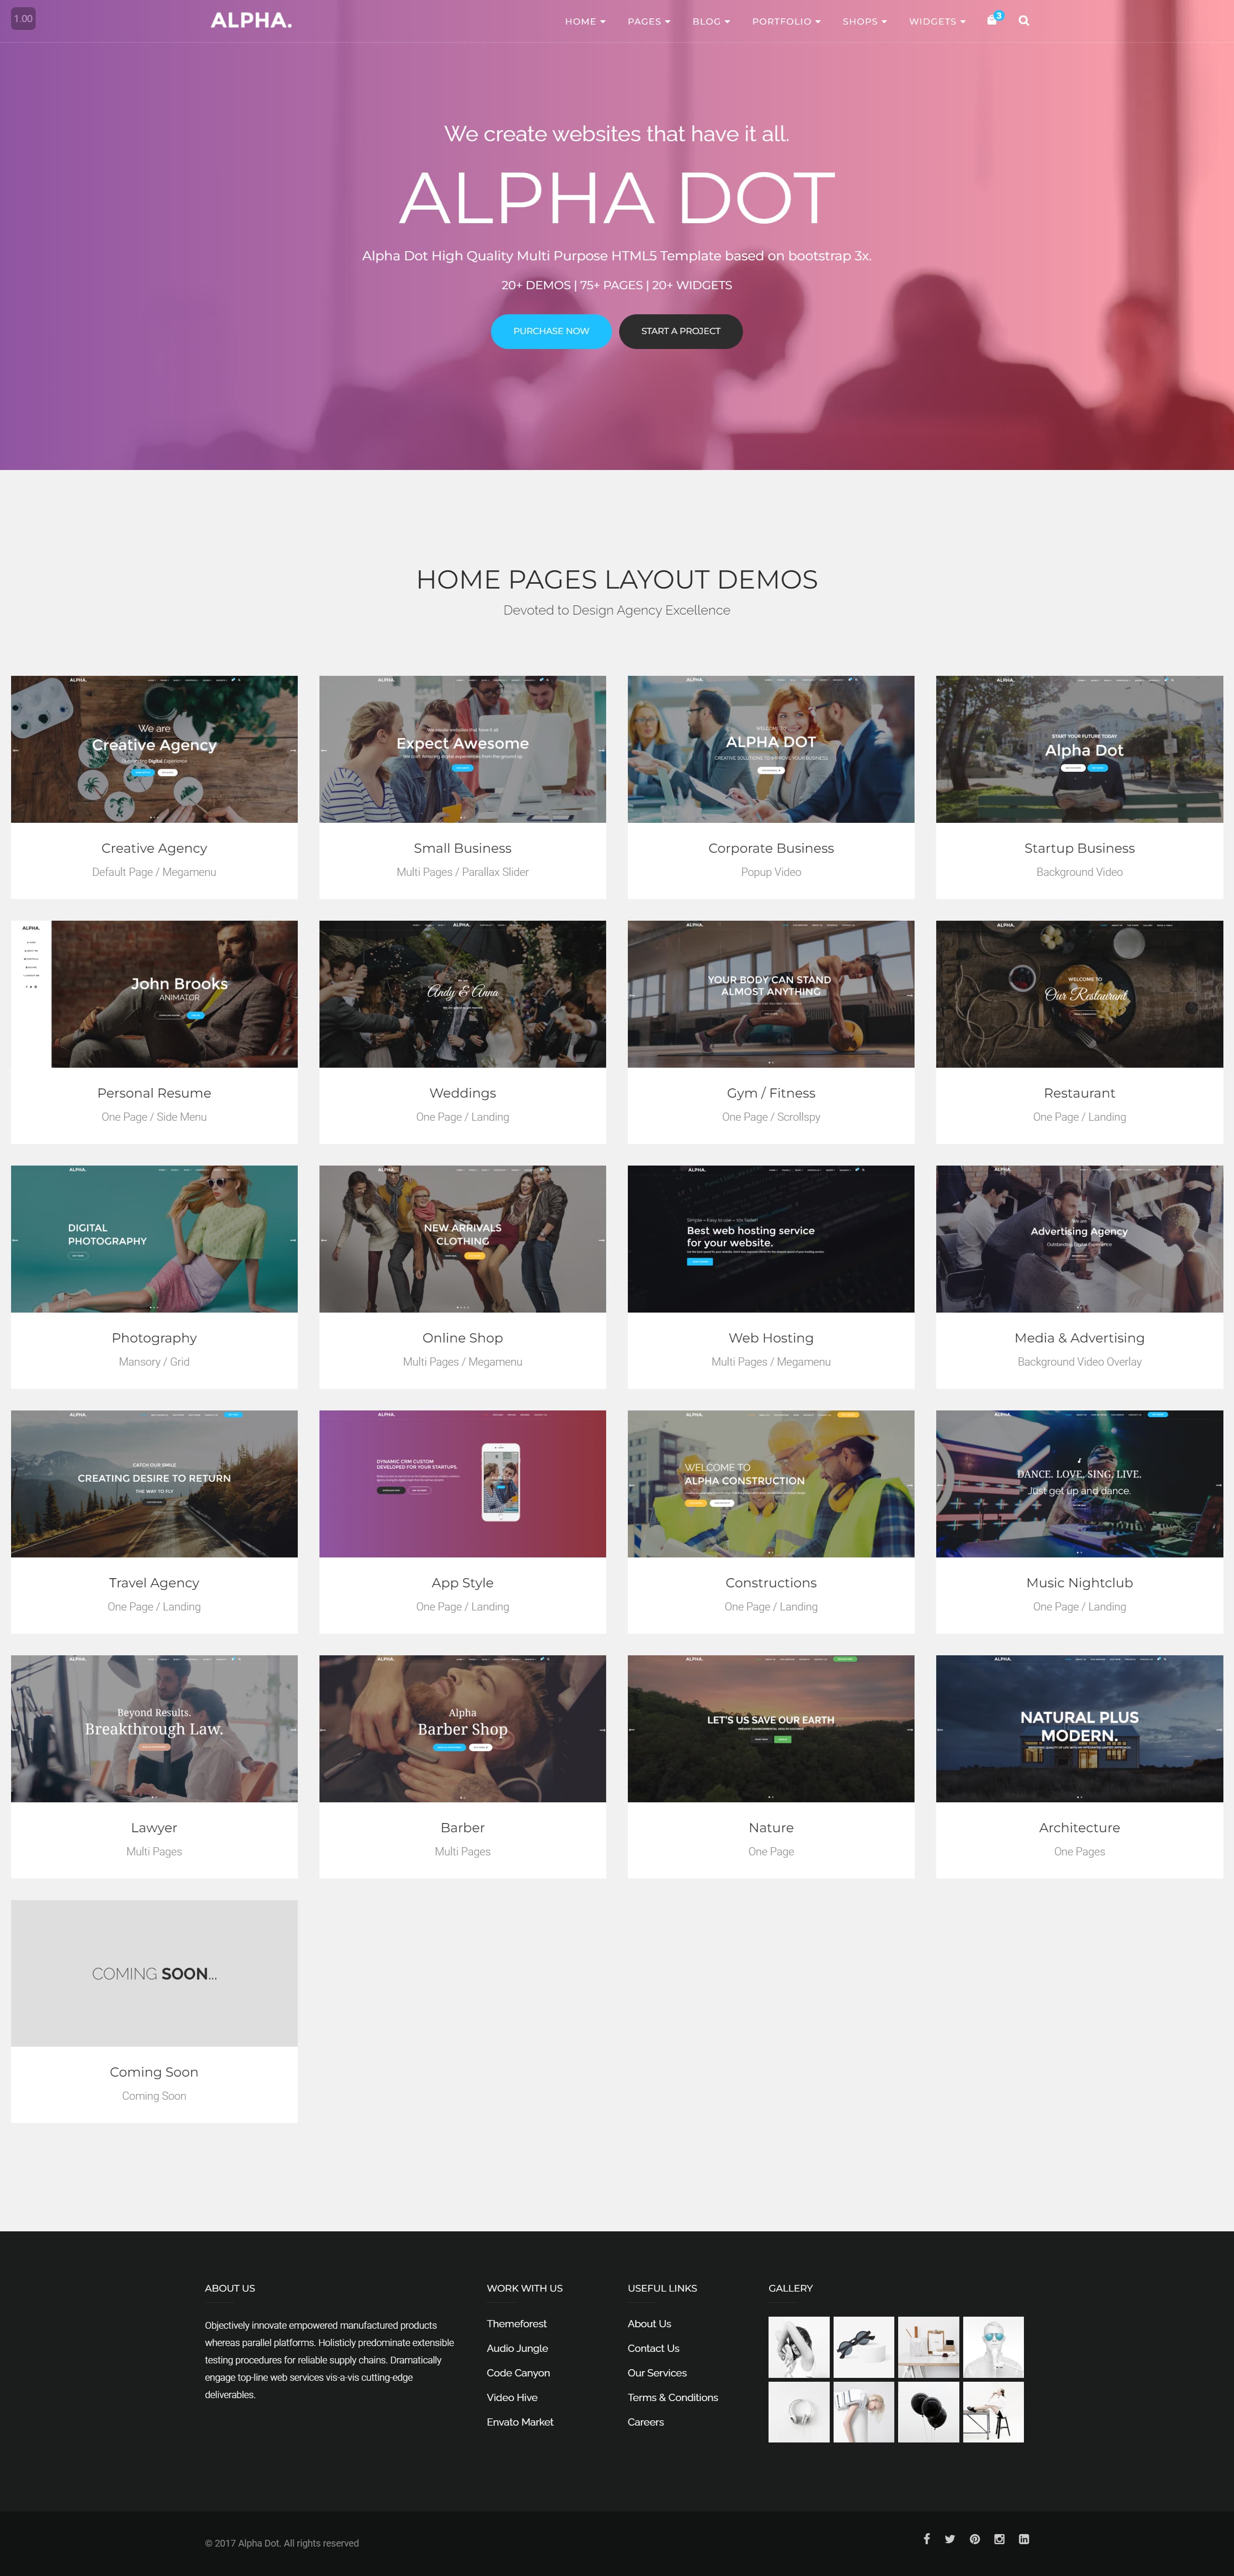Open the mannequin with sunglasses gallery image

pos(993,2347)
